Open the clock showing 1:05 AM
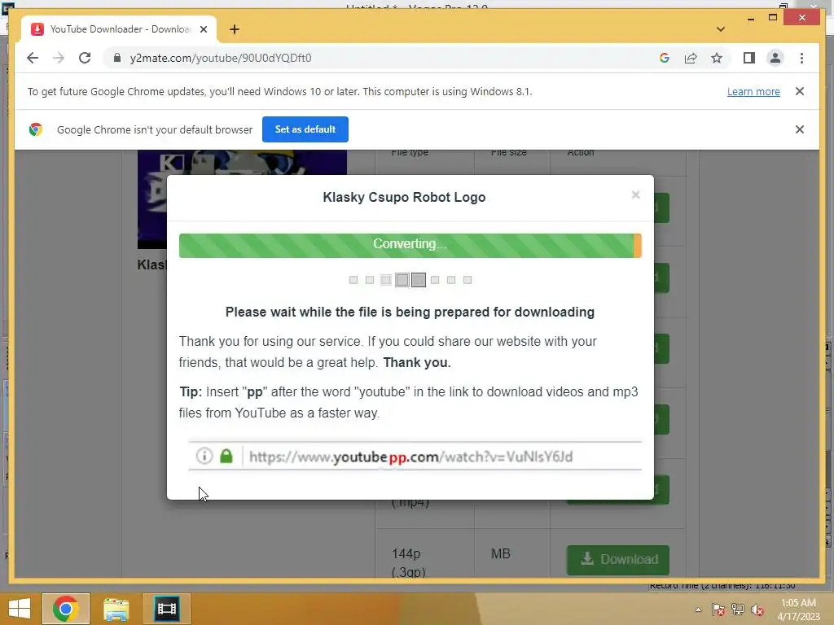This screenshot has width=834, height=625. click(798, 609)
